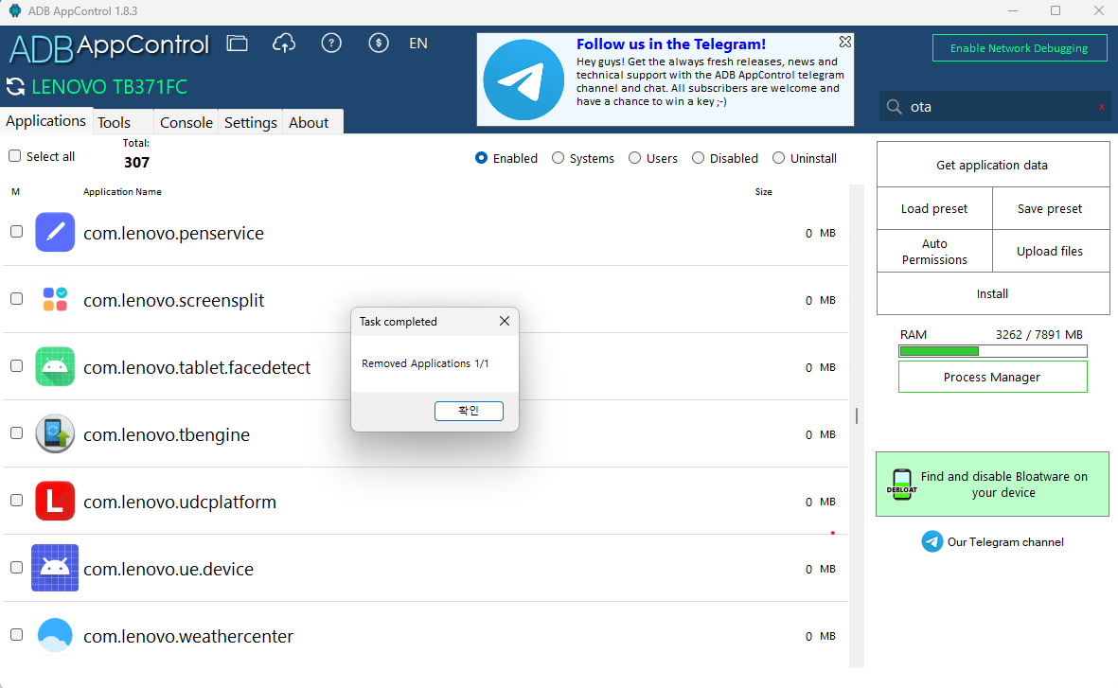Tick the checkbox for com.lenovo.weathercenter
Screen dimensions: 1118x688
16,634
